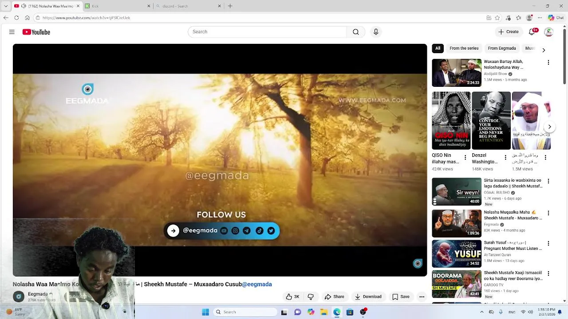Open File Explorer from the taskbar
This screenshot has height=319, width=568.
pyautogui.click(x=324, y=312)
